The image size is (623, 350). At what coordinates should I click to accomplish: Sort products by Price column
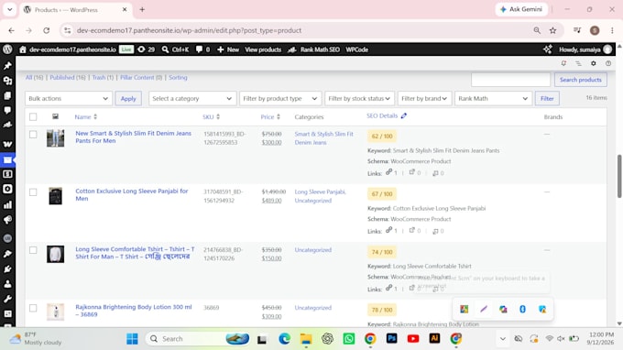click(270, 116)
